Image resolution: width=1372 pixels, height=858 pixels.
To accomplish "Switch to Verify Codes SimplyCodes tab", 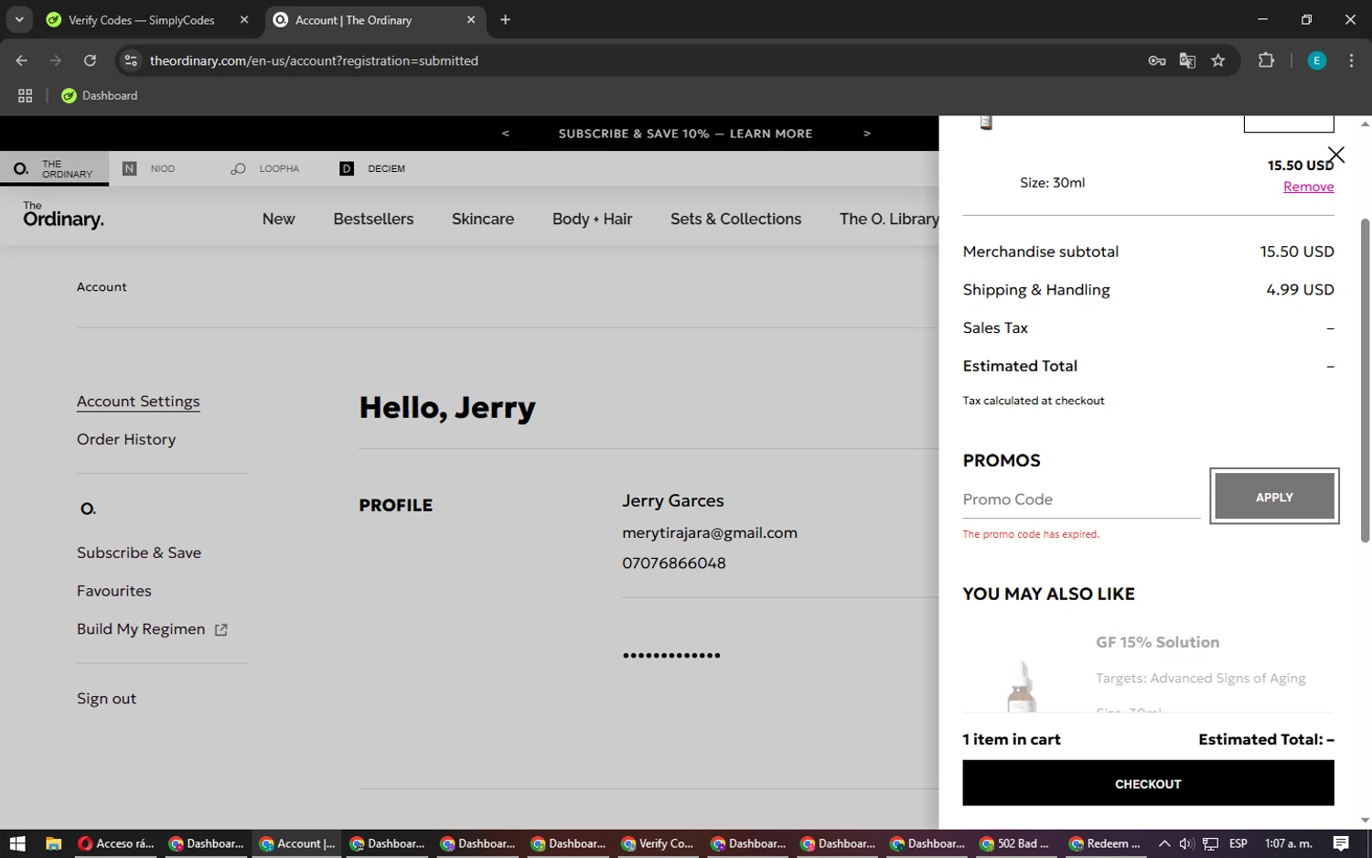I will click(142, 20).
